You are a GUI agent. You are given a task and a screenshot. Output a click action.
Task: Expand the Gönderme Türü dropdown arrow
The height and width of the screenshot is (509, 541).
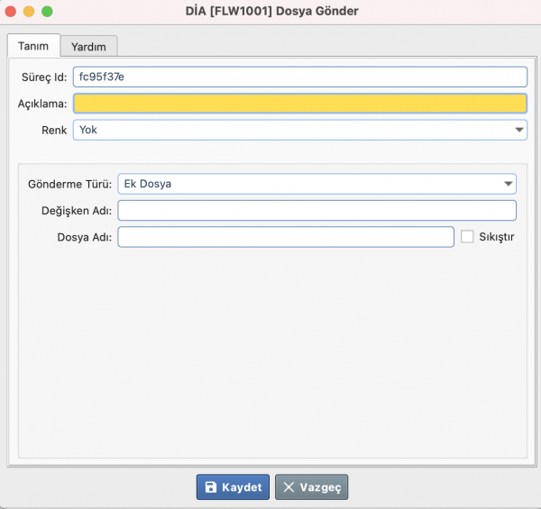pyautogui.click(x=508, y=184)
